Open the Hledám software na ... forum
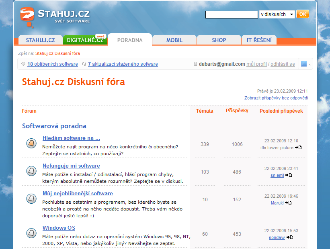 (71, 138)
